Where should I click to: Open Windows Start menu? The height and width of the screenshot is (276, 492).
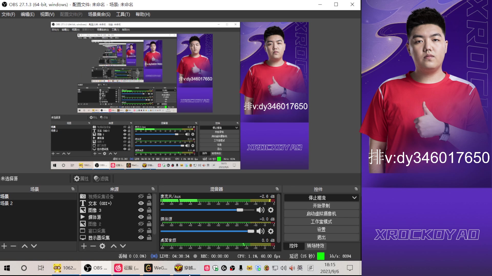(7, 268)
